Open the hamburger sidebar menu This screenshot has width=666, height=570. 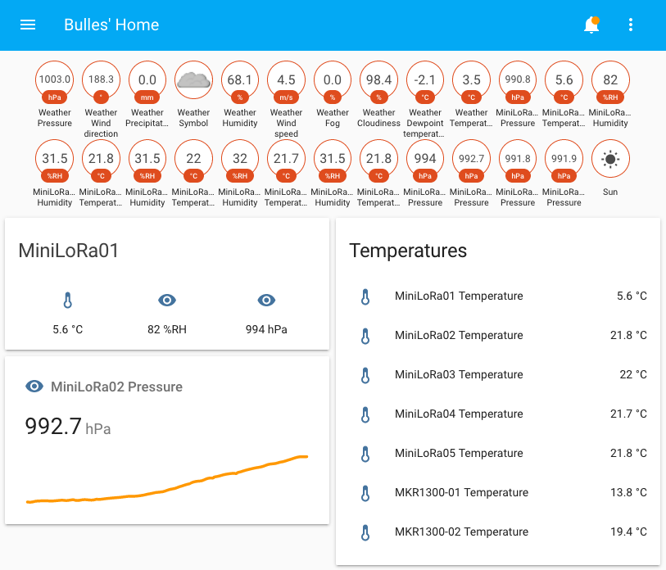(x=28, y=25)
